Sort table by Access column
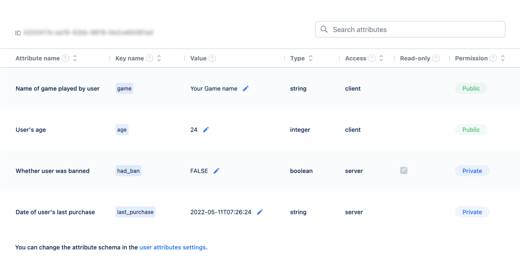 tap(381, 58)
